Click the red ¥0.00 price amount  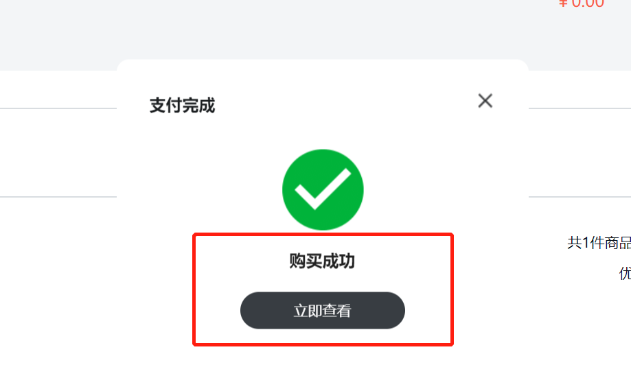tap(582, 3)
